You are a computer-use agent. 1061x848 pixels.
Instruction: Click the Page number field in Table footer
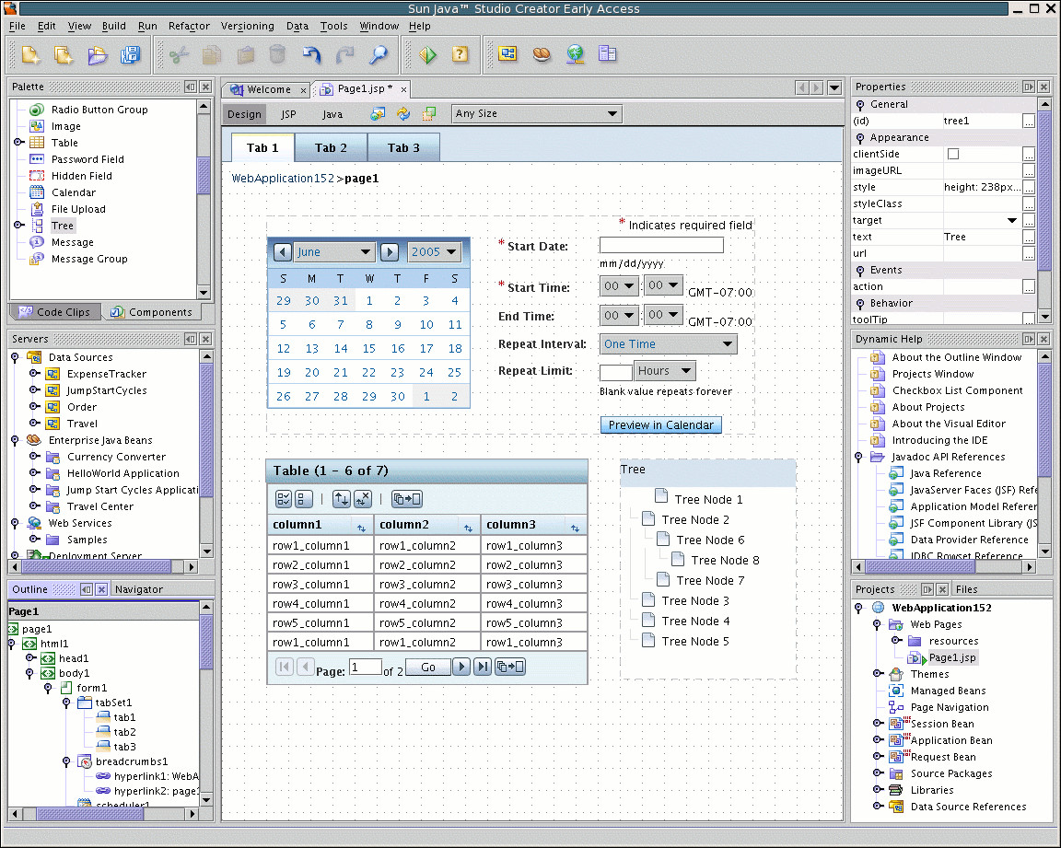click(x=366, y=667)
